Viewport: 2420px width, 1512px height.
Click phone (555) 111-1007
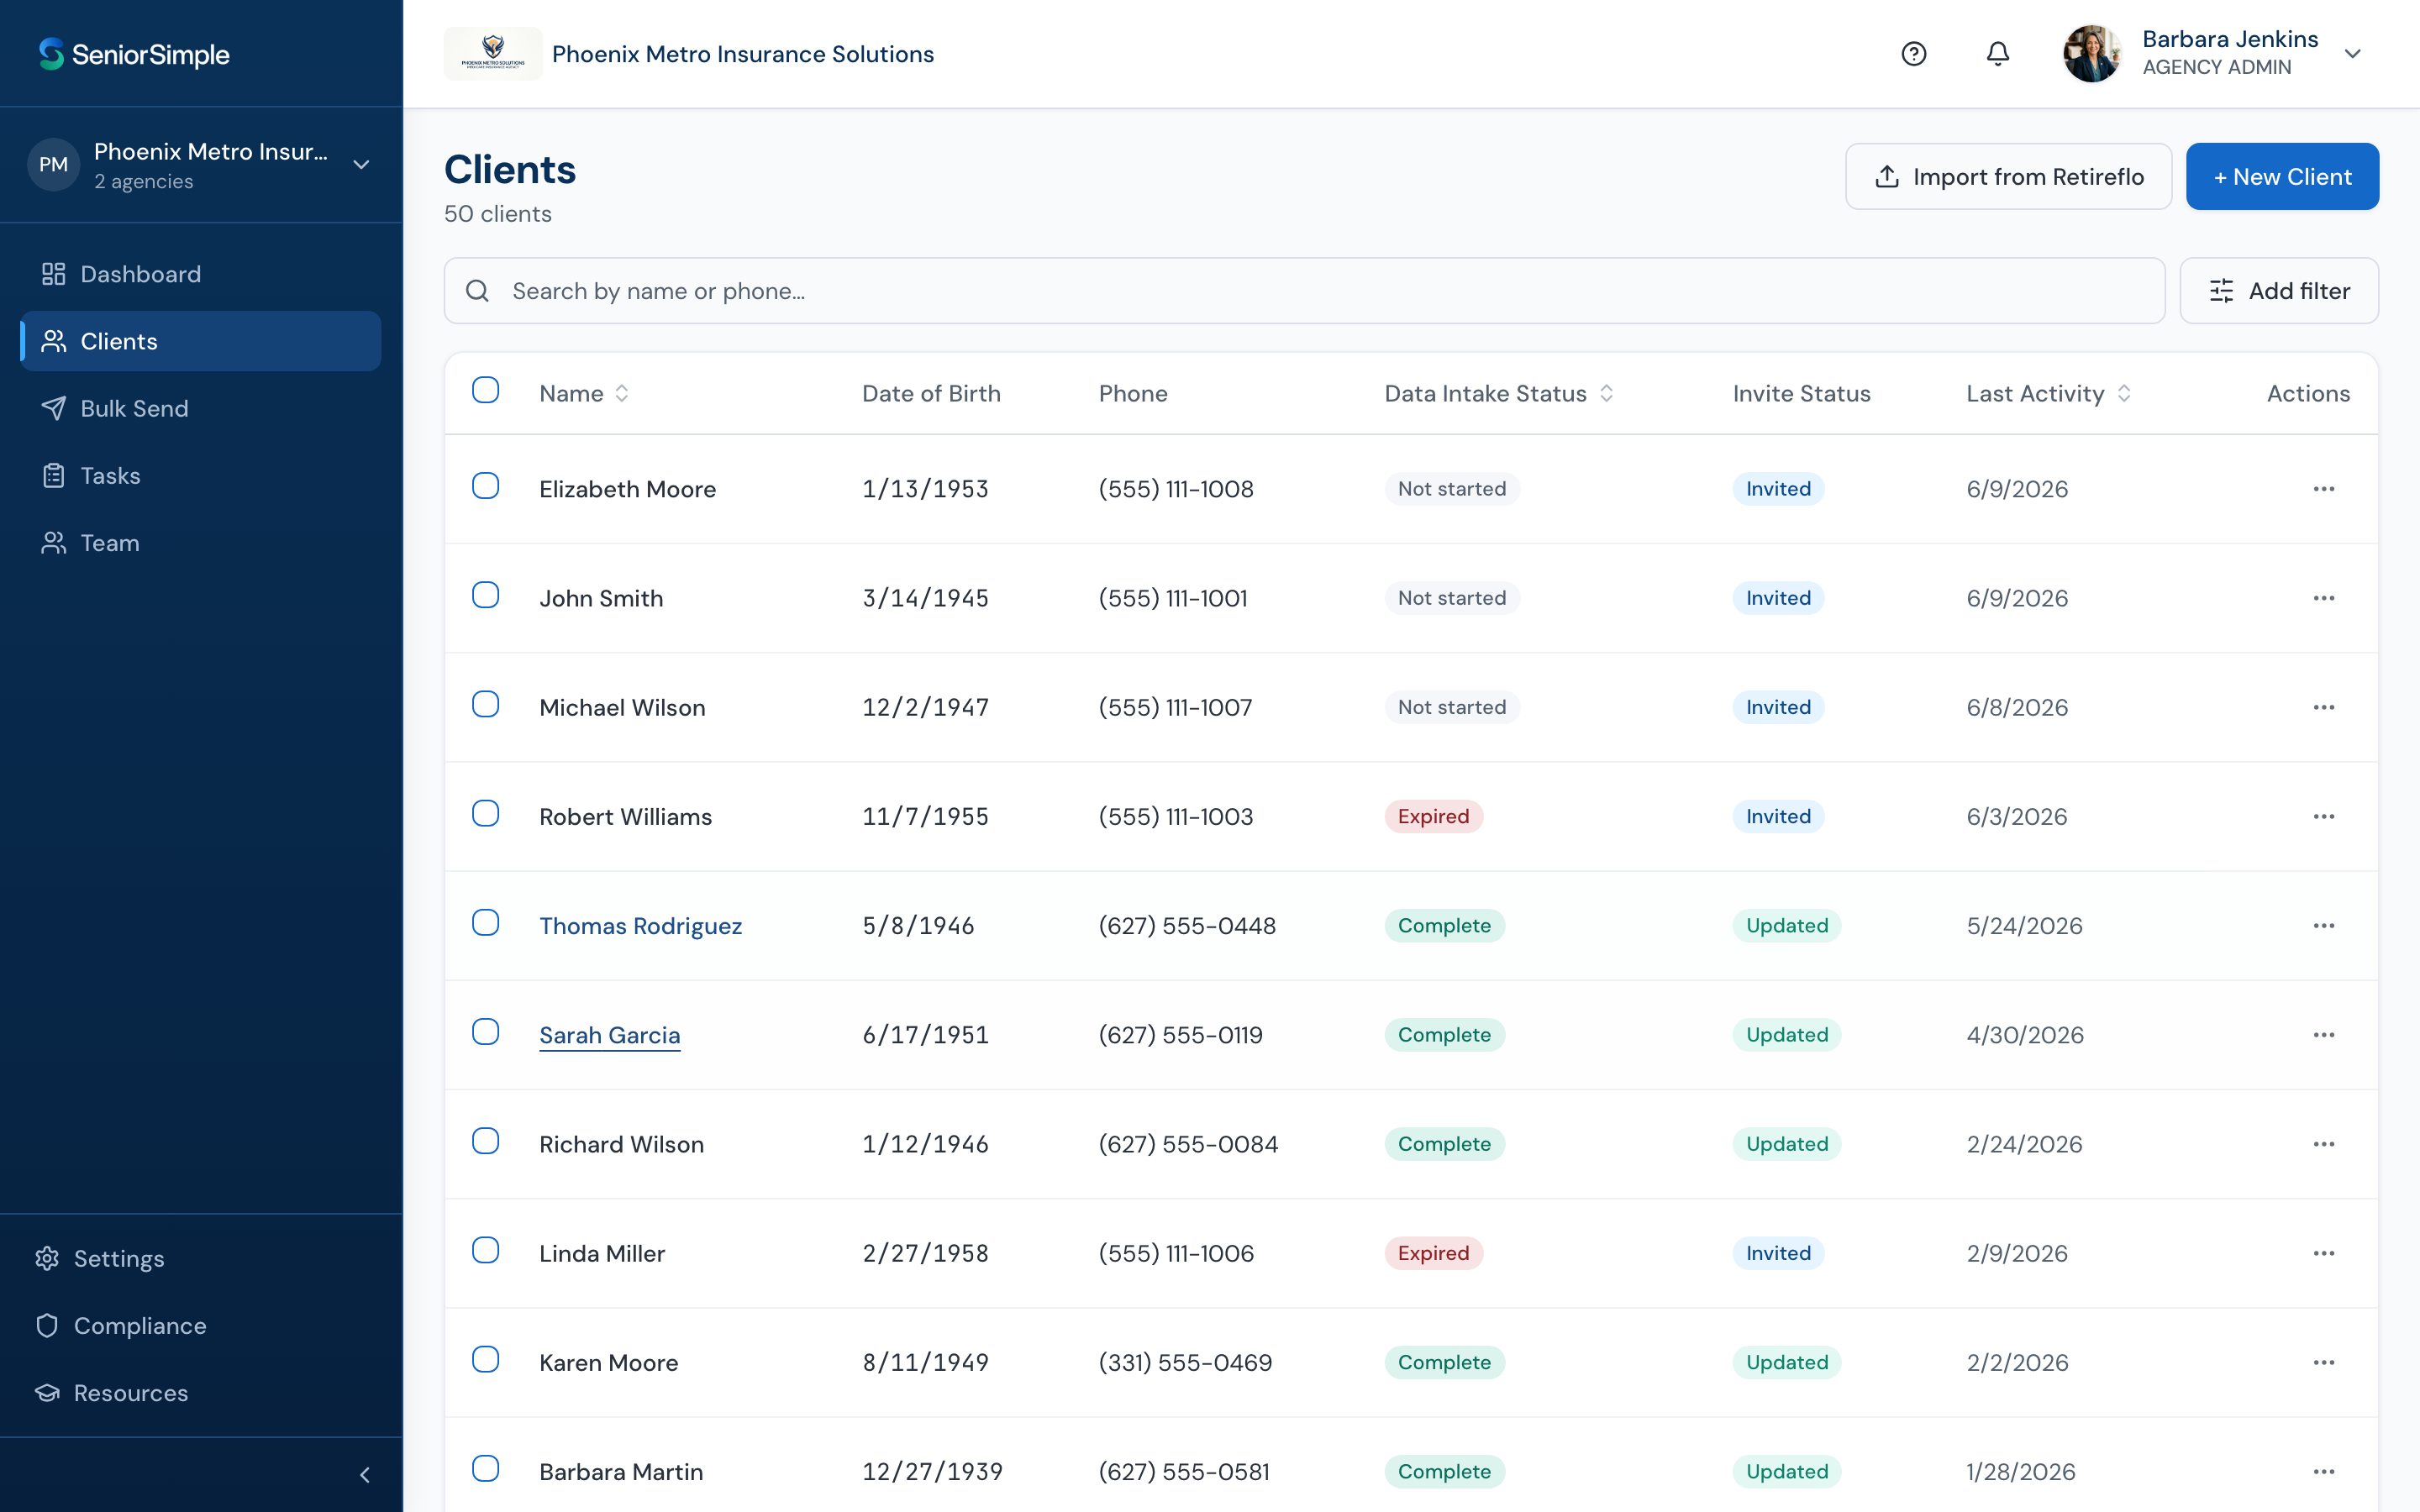[1175, 707]
